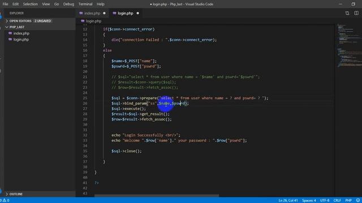Click the commented $result=$conn->query($sql) line
362x203 pixels.
point(144,82)
